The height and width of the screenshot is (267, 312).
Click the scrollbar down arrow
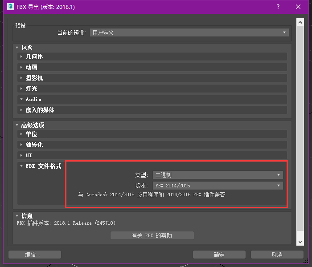pyautogui.click(x=300, y=242)
